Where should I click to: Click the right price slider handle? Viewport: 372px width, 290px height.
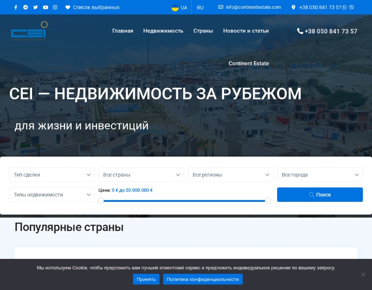coord(268,201)
